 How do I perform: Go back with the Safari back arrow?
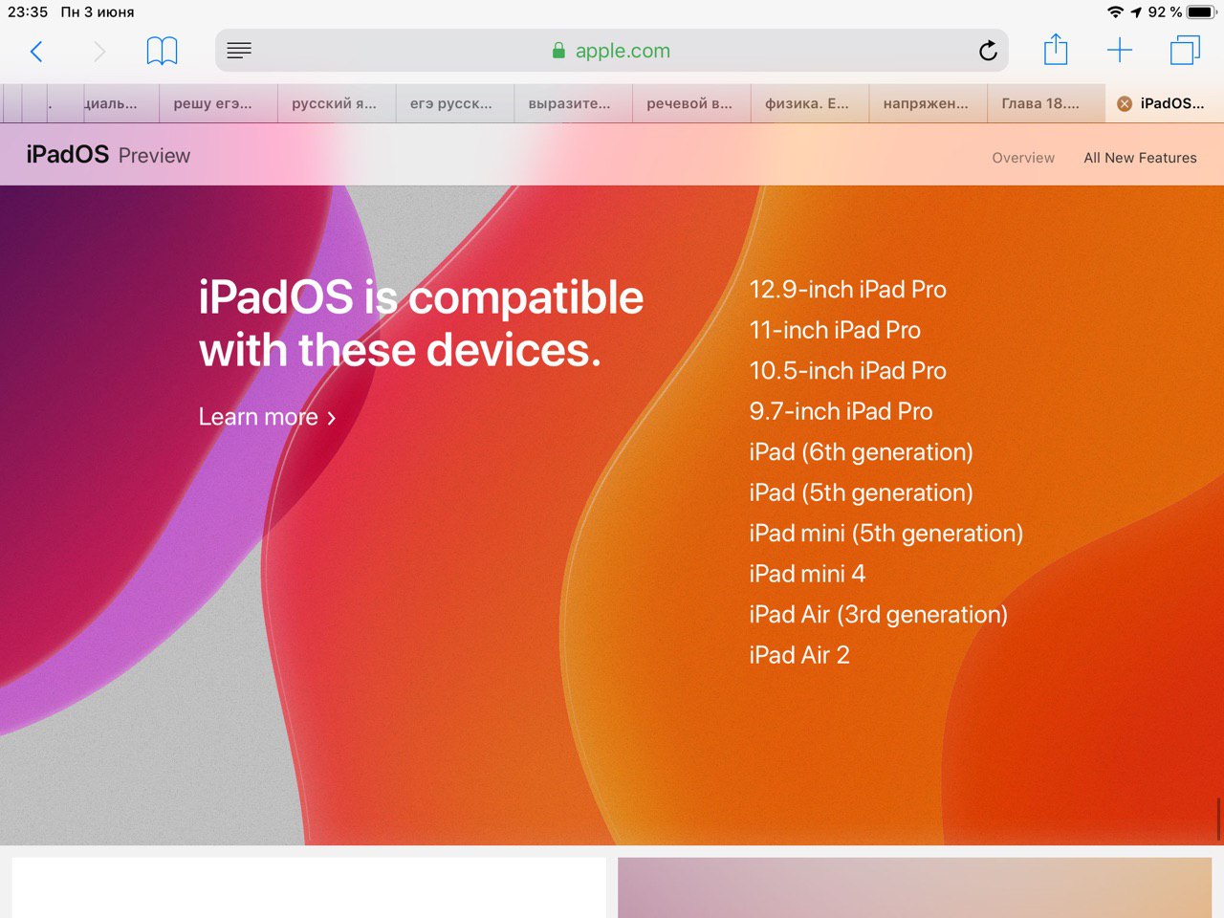(x=36, y=51)
